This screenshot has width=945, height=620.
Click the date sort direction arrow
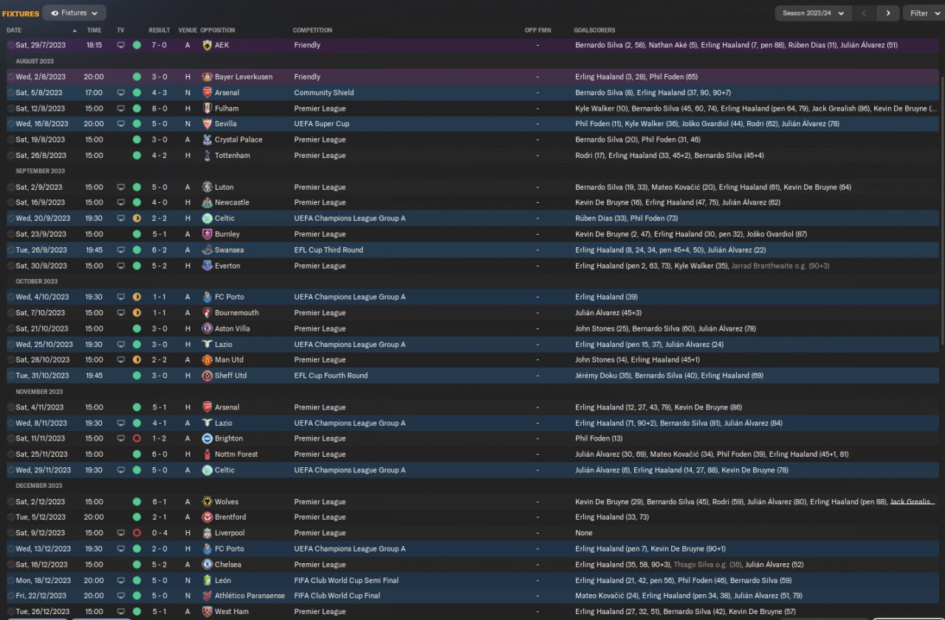(74, 30)
